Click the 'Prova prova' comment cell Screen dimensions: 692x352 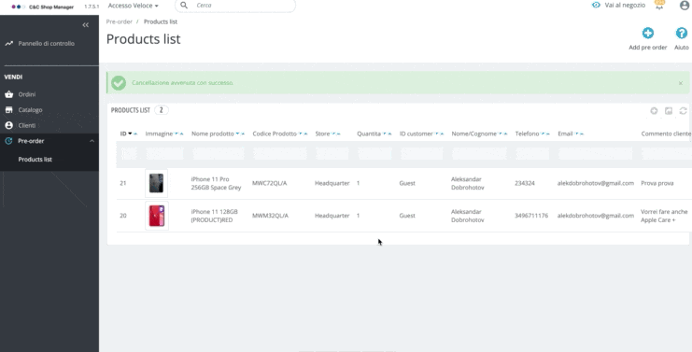pyautogui.click(x=657, y=183)
